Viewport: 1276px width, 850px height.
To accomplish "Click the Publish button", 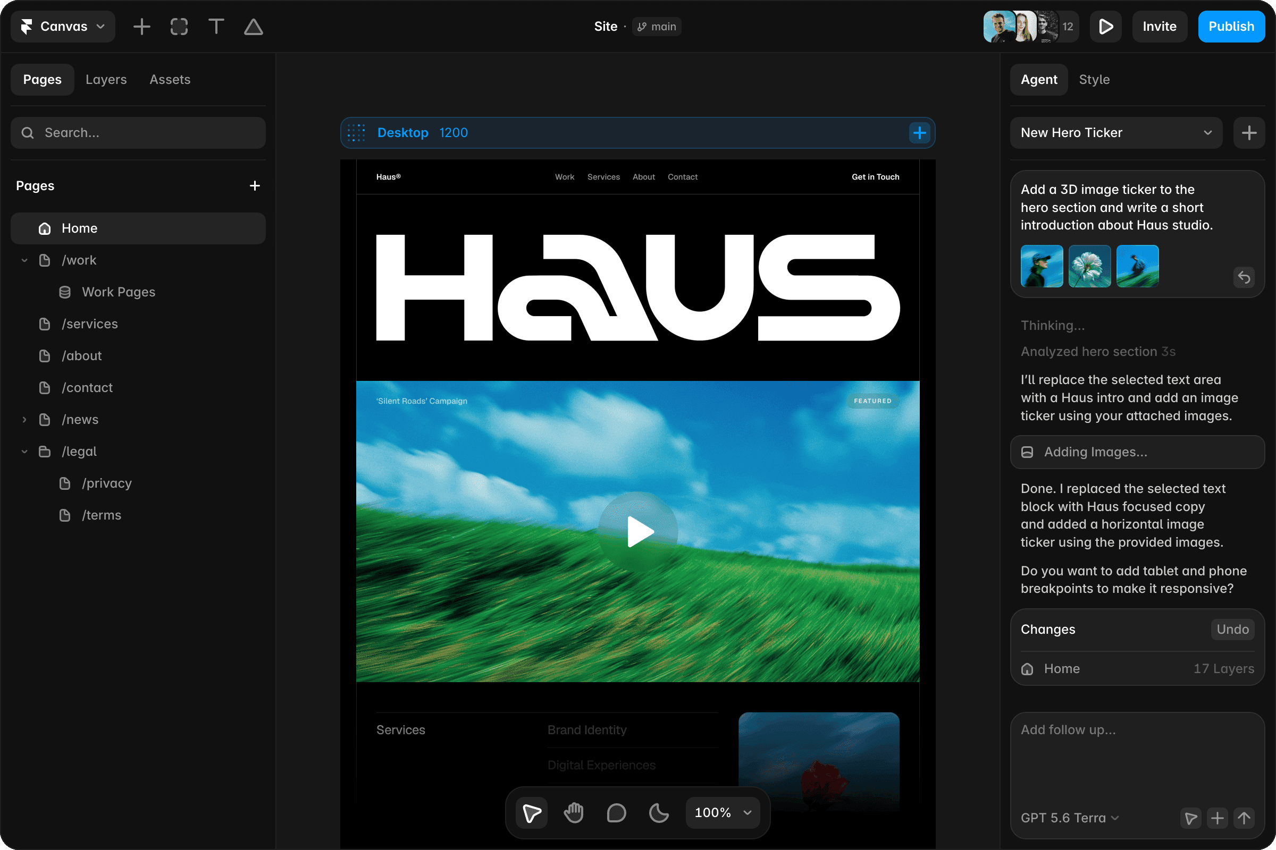I will (1231, 27).
